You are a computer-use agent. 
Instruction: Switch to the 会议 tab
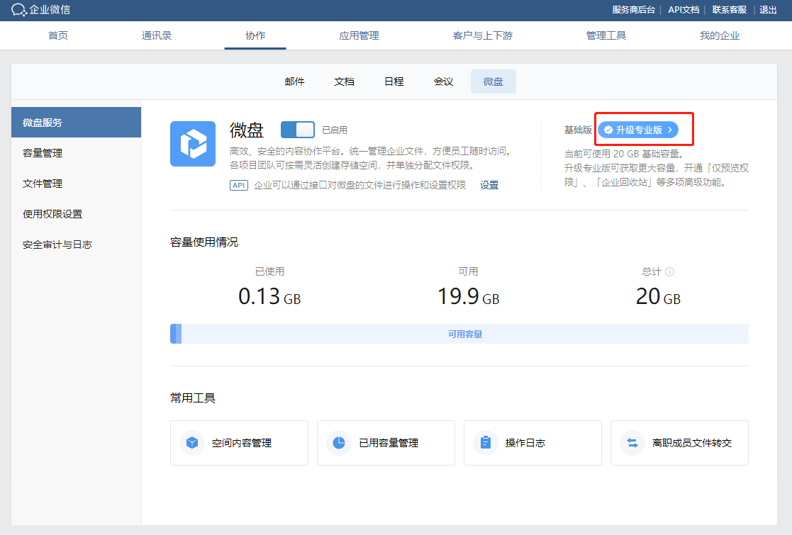[x=443, y=81]
